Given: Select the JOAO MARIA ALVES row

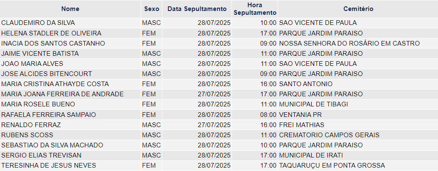Looking at the screenshot, I should [219, 64].
